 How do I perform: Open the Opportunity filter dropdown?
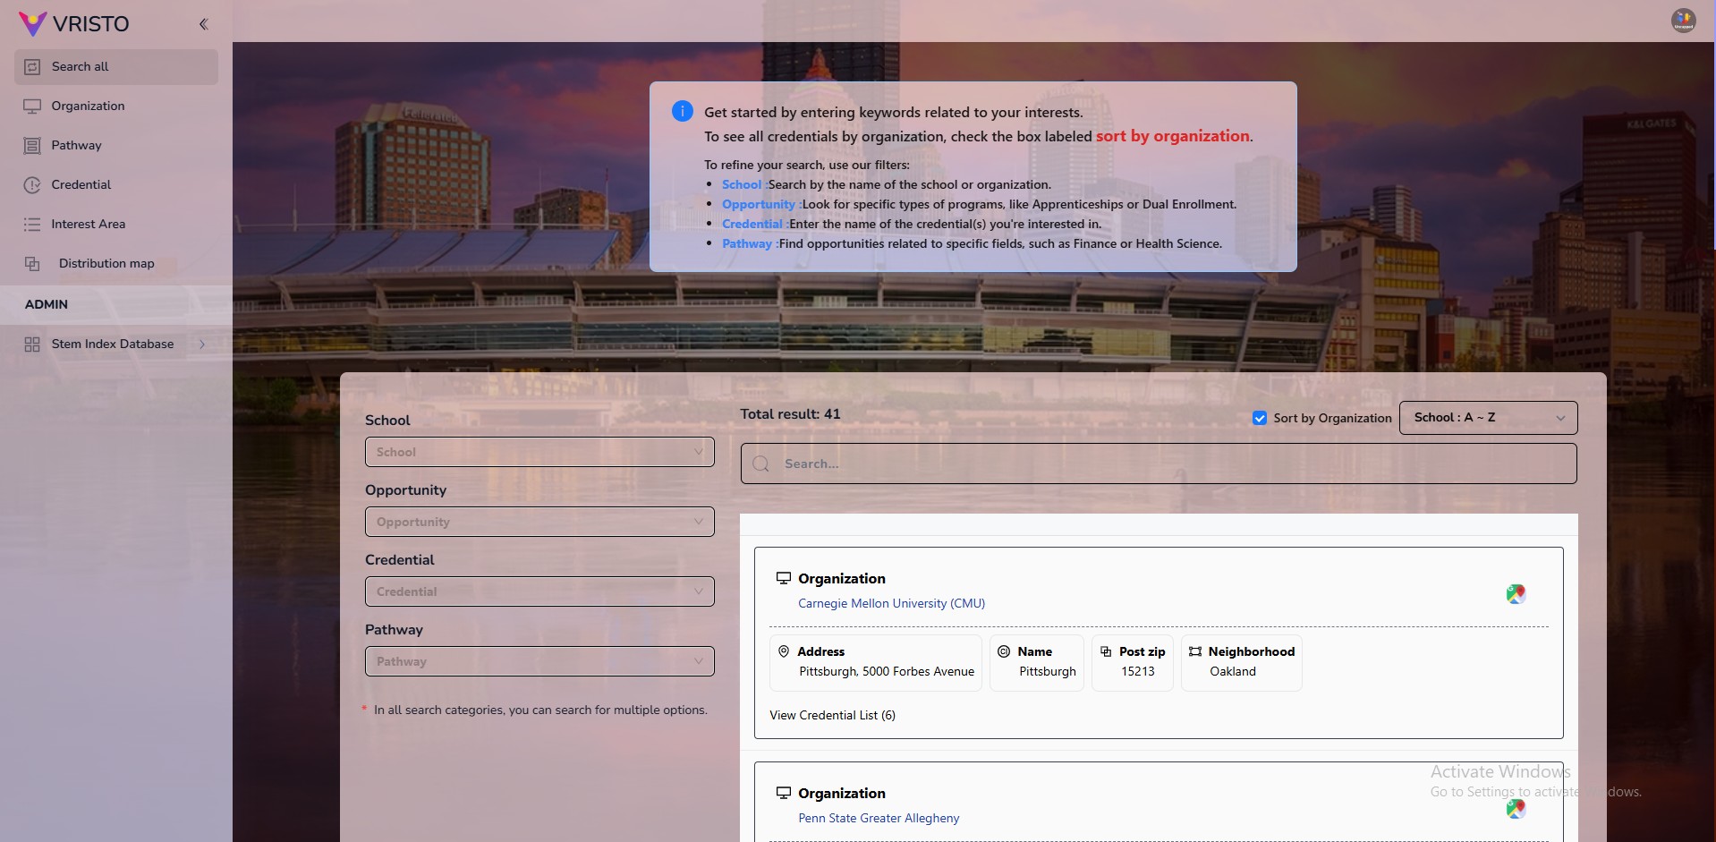[539, 522]
